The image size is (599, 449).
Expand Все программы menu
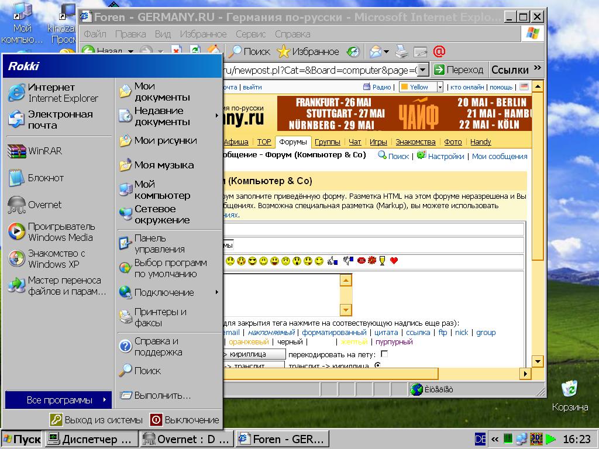[x=59, y=400]
